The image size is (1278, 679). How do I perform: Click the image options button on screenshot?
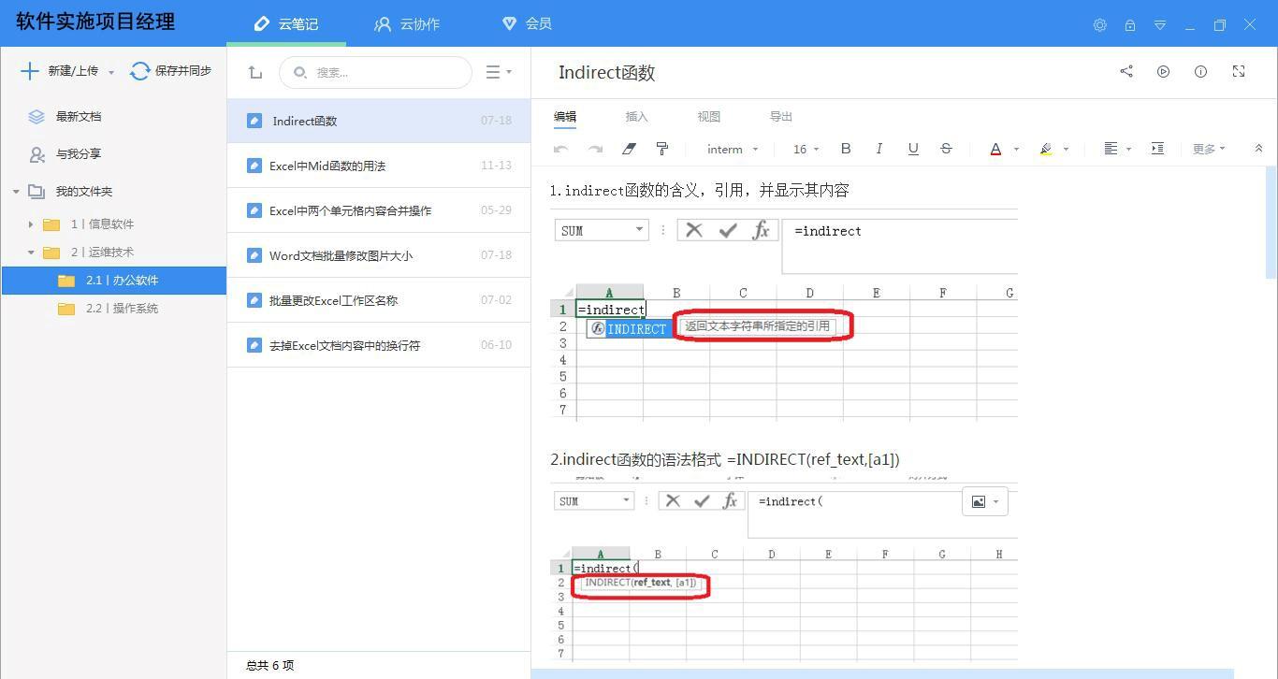(x=984, y=501)
